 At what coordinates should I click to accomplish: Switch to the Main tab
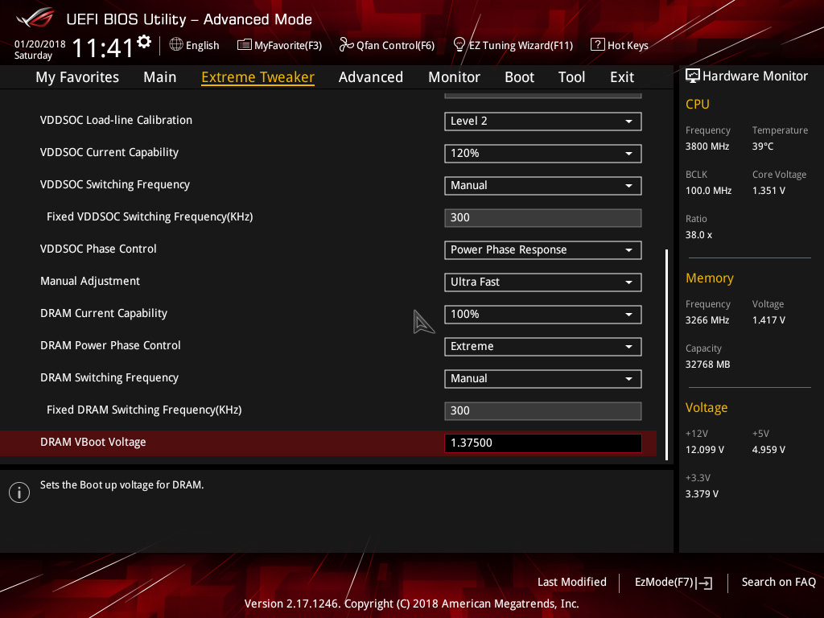click(x=160, y=77)
